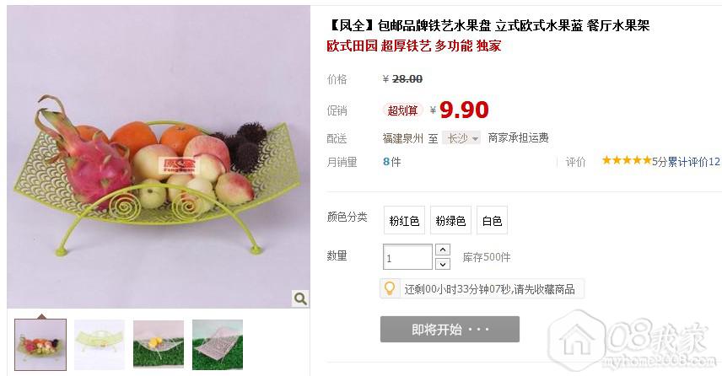Click the five-star rating icons
Image resolution: width=722 pixels, height=376 pixels.
click(x=626, y=160)
